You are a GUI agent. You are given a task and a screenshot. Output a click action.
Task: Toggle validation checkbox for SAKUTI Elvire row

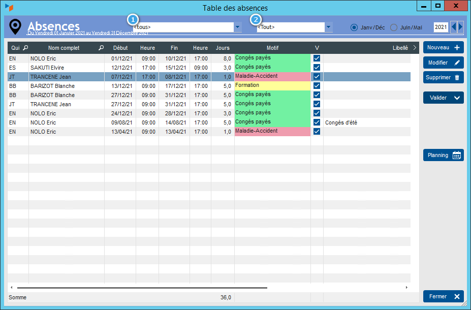(317, 68)
